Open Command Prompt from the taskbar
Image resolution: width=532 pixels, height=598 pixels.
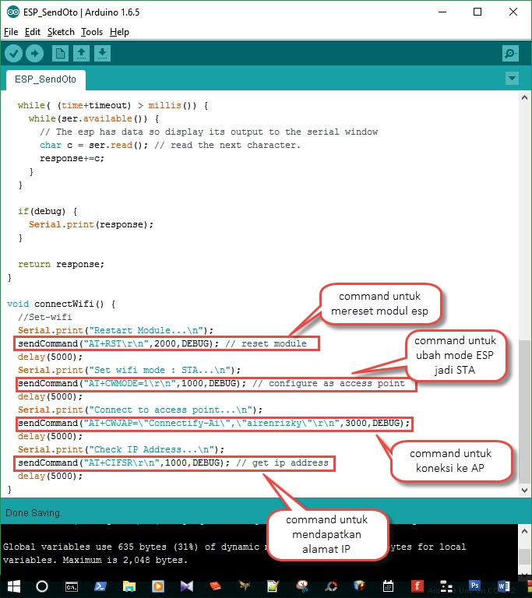(71, 586)
